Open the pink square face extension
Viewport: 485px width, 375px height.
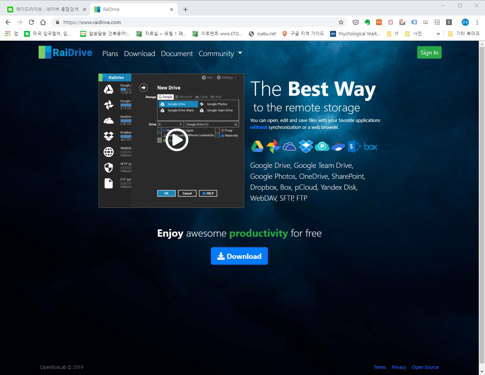(x=391, y=22)
